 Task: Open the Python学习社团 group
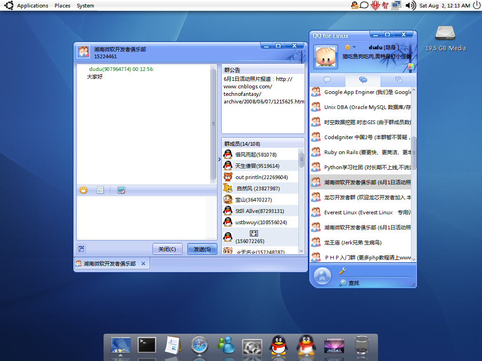pyautogui.click(x=361, y=167)
